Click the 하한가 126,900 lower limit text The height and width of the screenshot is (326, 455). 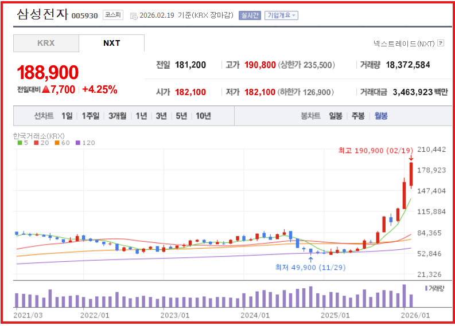(306, 92)
